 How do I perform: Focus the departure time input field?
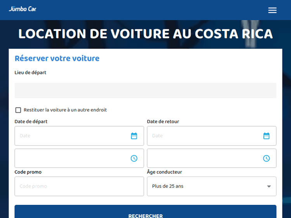[72, 158]
